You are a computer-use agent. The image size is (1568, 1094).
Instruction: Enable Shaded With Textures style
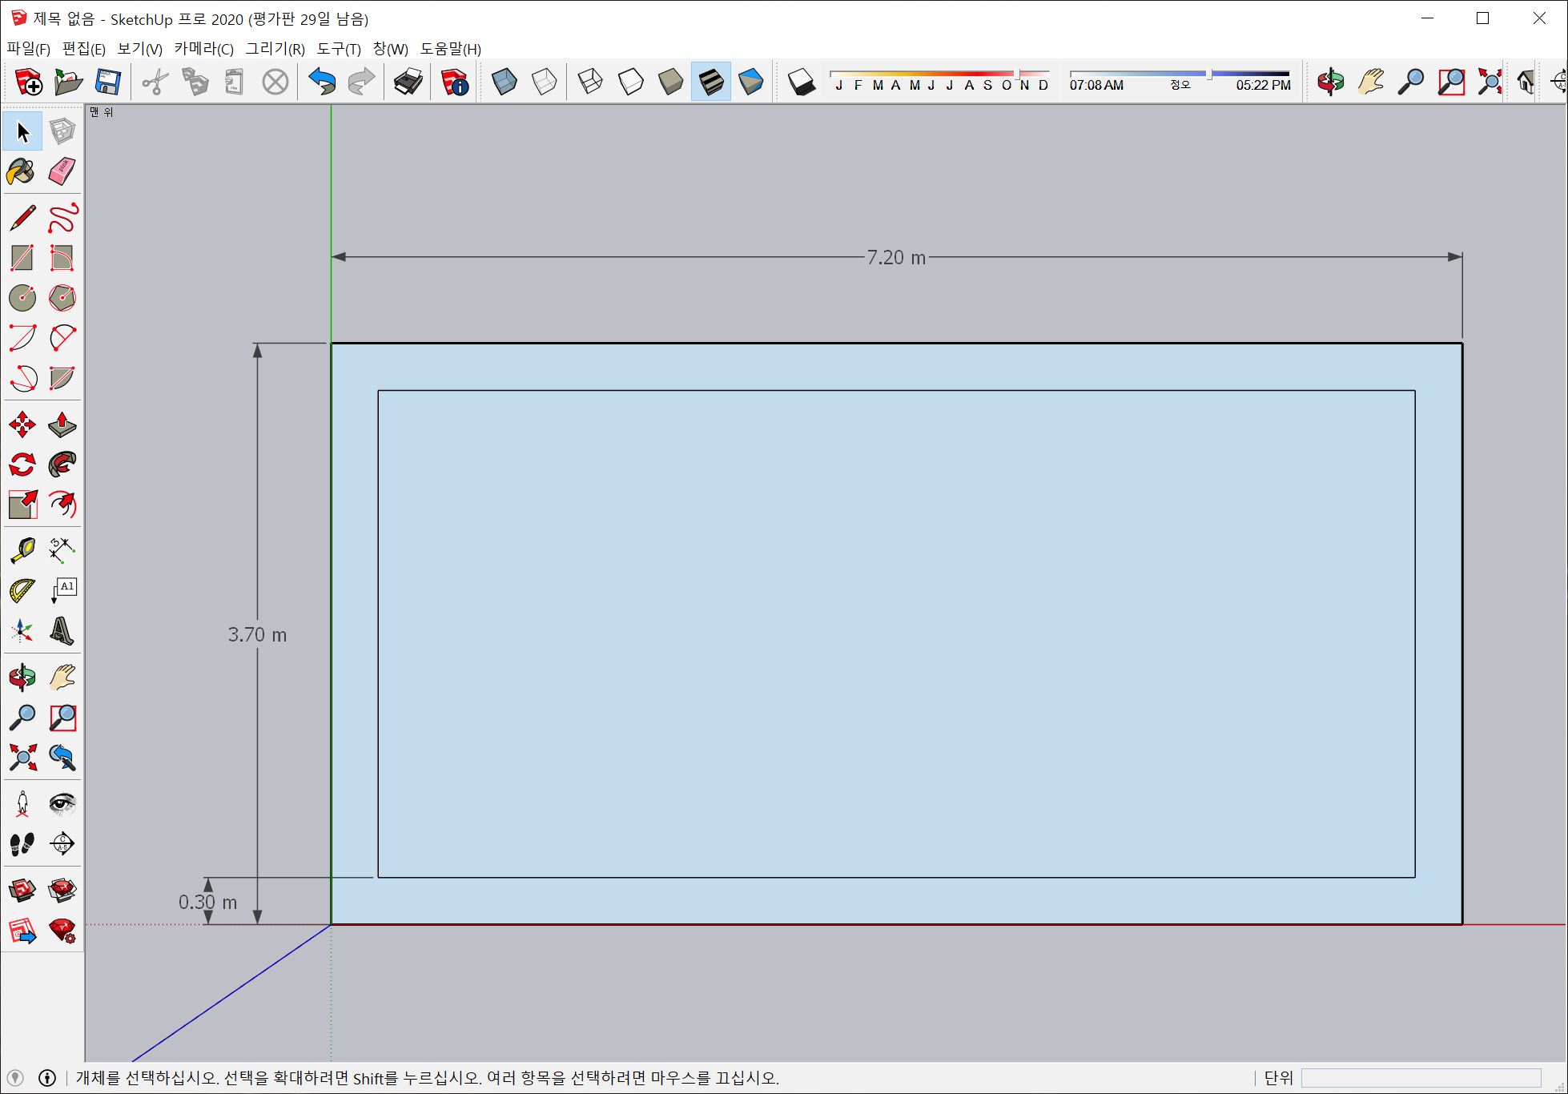(710, 82)
